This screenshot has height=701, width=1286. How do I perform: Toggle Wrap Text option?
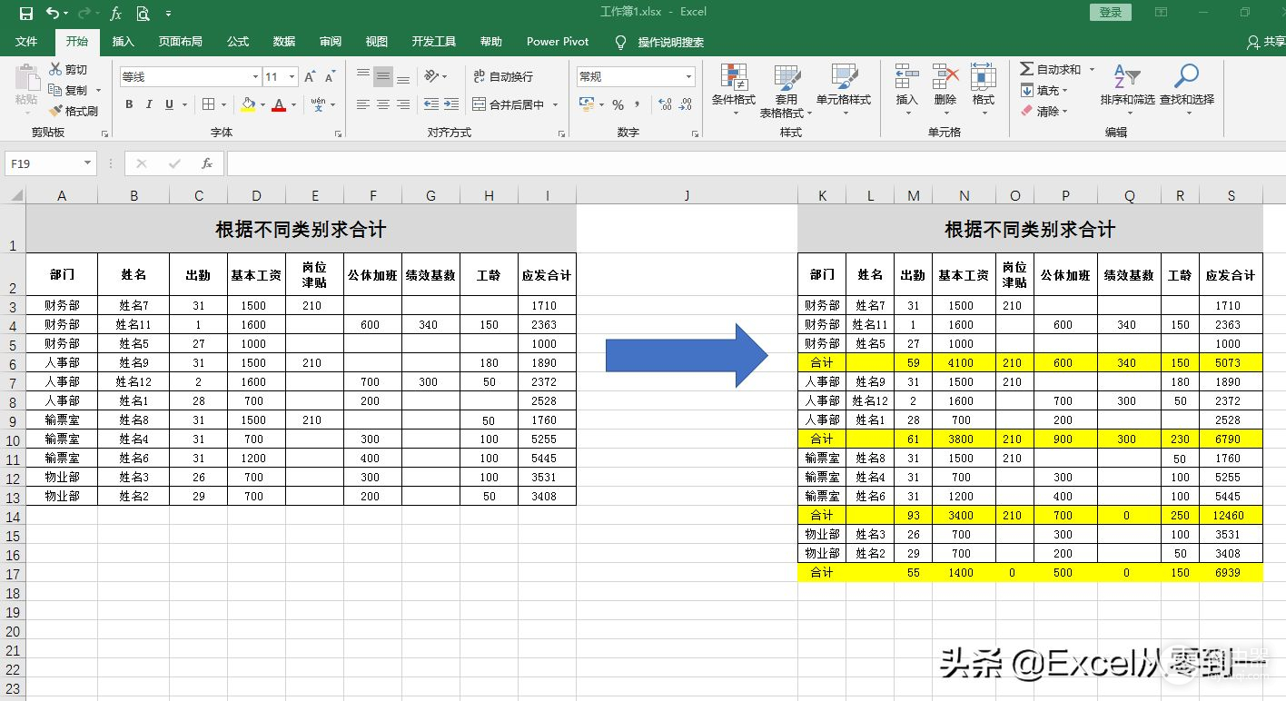(502, 77)
